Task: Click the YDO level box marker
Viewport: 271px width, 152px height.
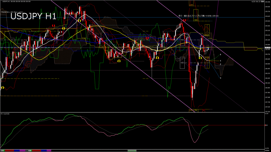Action: pos(182,40)
